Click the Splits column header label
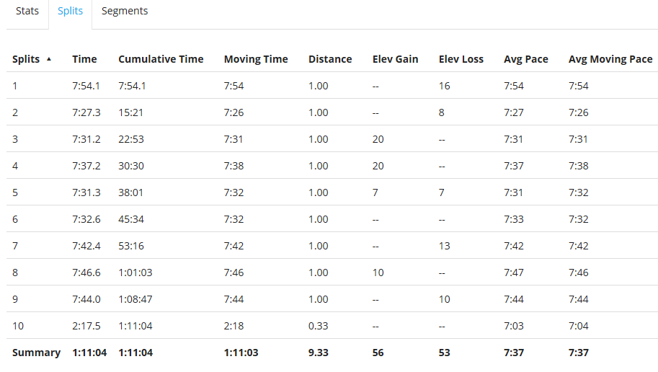The height and width of the screenshot is (372, 658). (x=26, y=59)
